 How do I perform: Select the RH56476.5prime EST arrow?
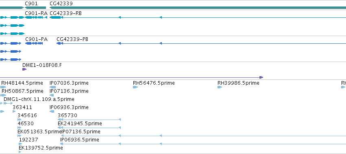[x=135, y=87]
